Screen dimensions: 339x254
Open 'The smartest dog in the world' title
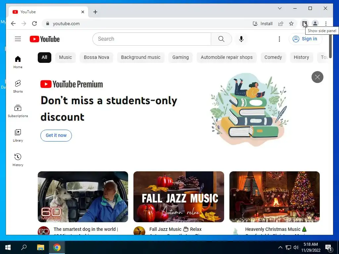click(x=86, y=229)
